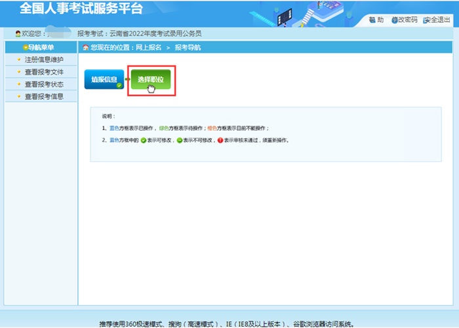Select 查看报考状态 in the sidebar
The height and width of the screenshot is (328, 459).
(x=43, y=84)
